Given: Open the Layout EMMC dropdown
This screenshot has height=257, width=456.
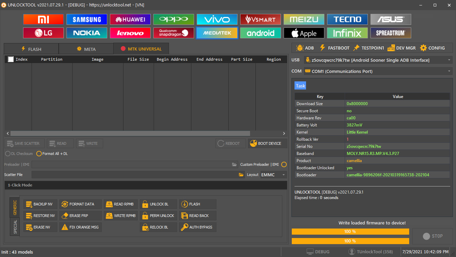Looking at the screenshot, I should [273, 175].
